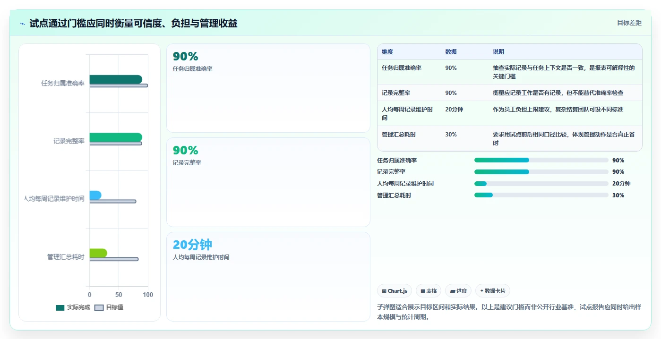Viewport: 661px width, 339px height.
Task: Toggle the 目标值 legend entry
Action: tap(109, 307)
